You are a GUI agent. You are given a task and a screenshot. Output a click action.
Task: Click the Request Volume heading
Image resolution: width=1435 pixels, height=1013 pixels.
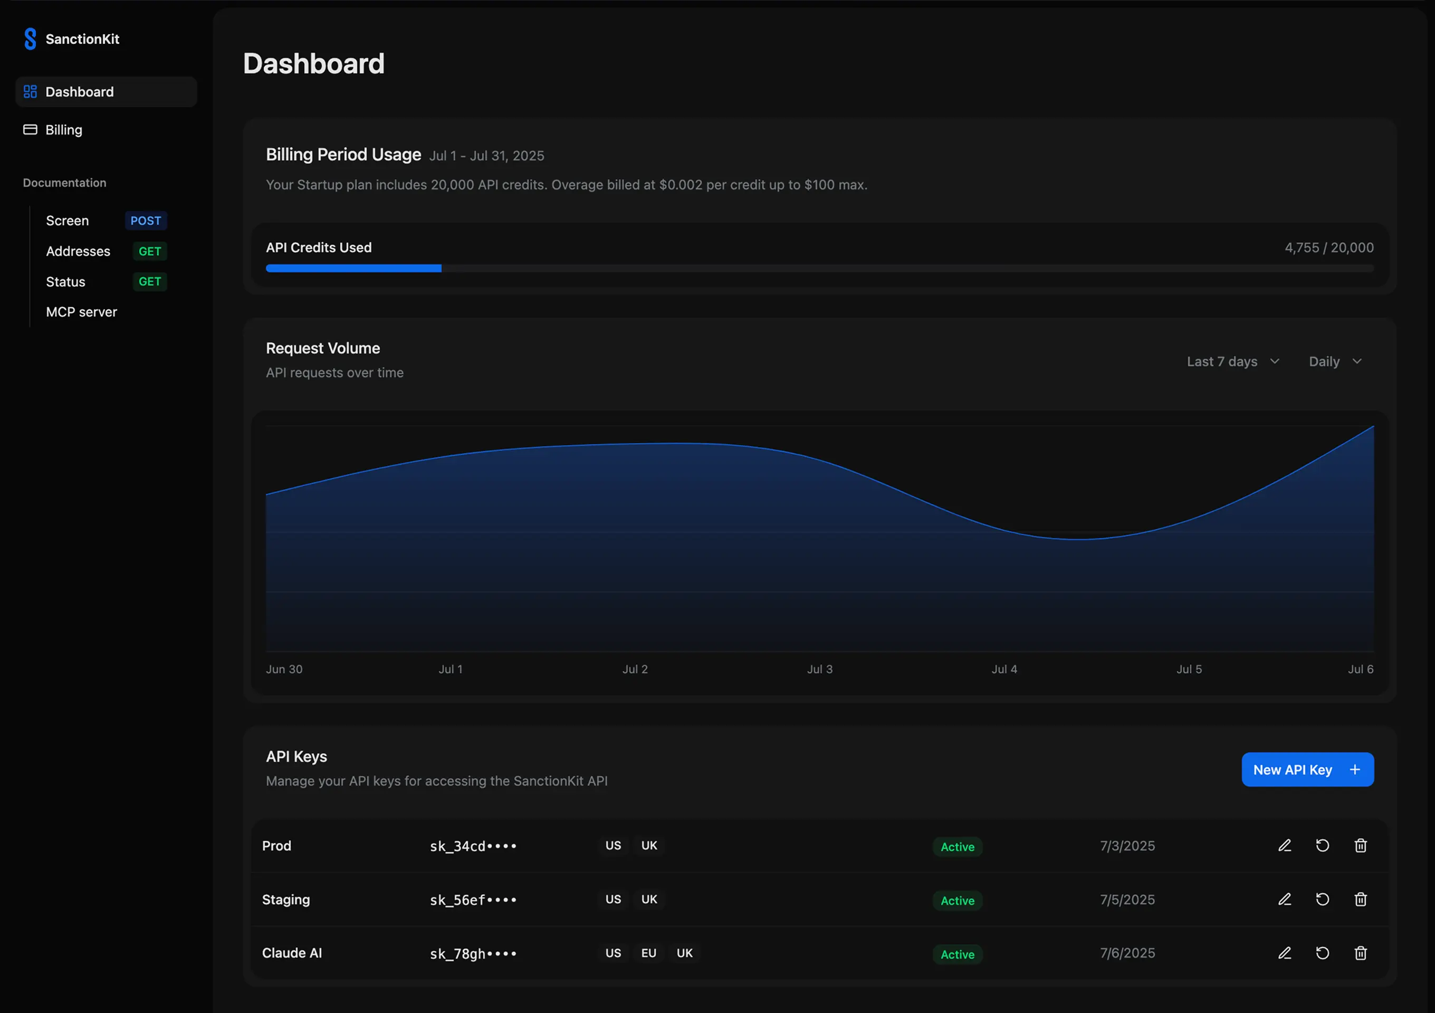(x=322, y=348)
